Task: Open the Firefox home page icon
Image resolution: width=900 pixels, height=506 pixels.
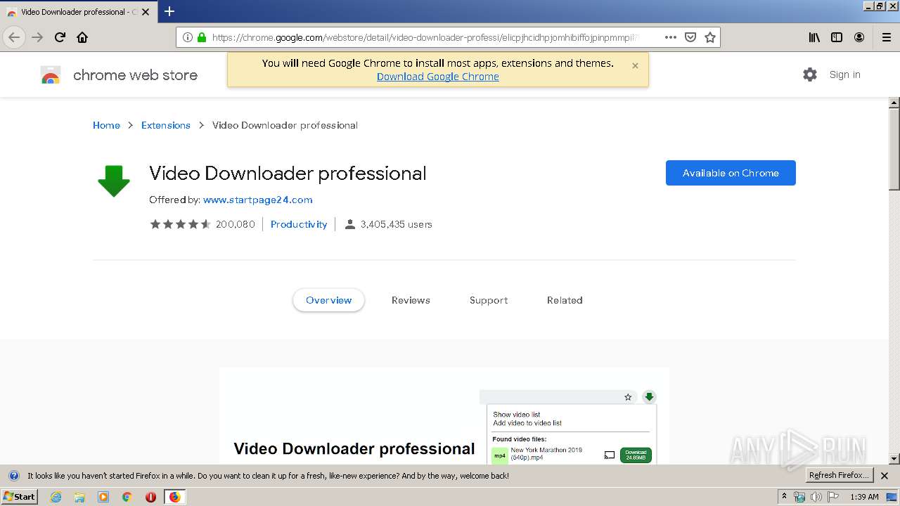Action: point(82,37)
